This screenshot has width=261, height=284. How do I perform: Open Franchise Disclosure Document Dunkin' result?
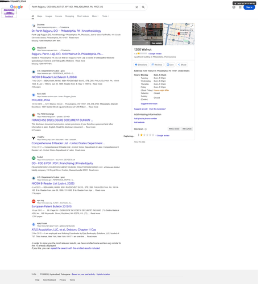62,120
